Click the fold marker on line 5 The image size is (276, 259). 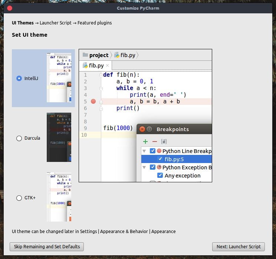tap(101, 102)
